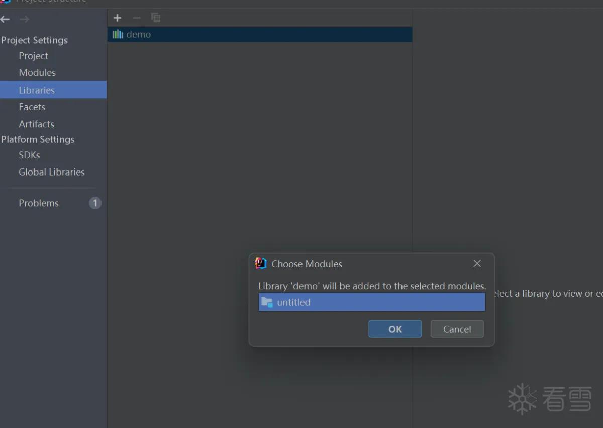This screenshot has height=428, width=603.
Task: Click the forward navigation arrow
Action: pyautogui.click(x=24, y=19)
